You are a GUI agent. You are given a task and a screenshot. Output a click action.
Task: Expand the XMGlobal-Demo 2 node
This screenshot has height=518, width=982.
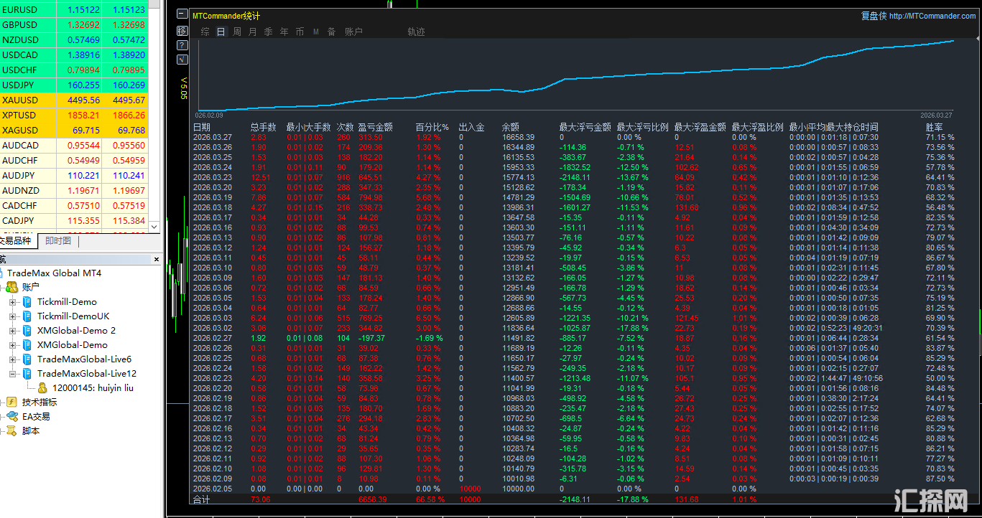(12, 331)
